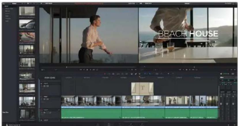Screen dimensions: 238x126
Task: Toggle timeline snapping
Action: pos(132,74)
